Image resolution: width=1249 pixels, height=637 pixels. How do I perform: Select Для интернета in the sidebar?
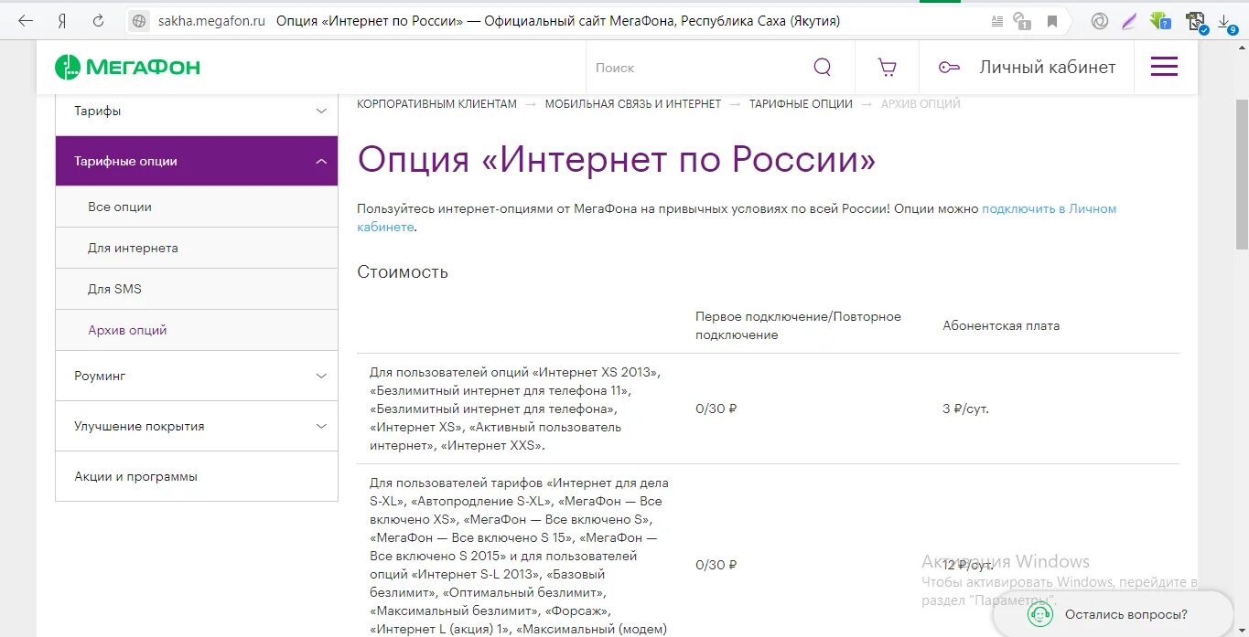[x=197, y=248]
